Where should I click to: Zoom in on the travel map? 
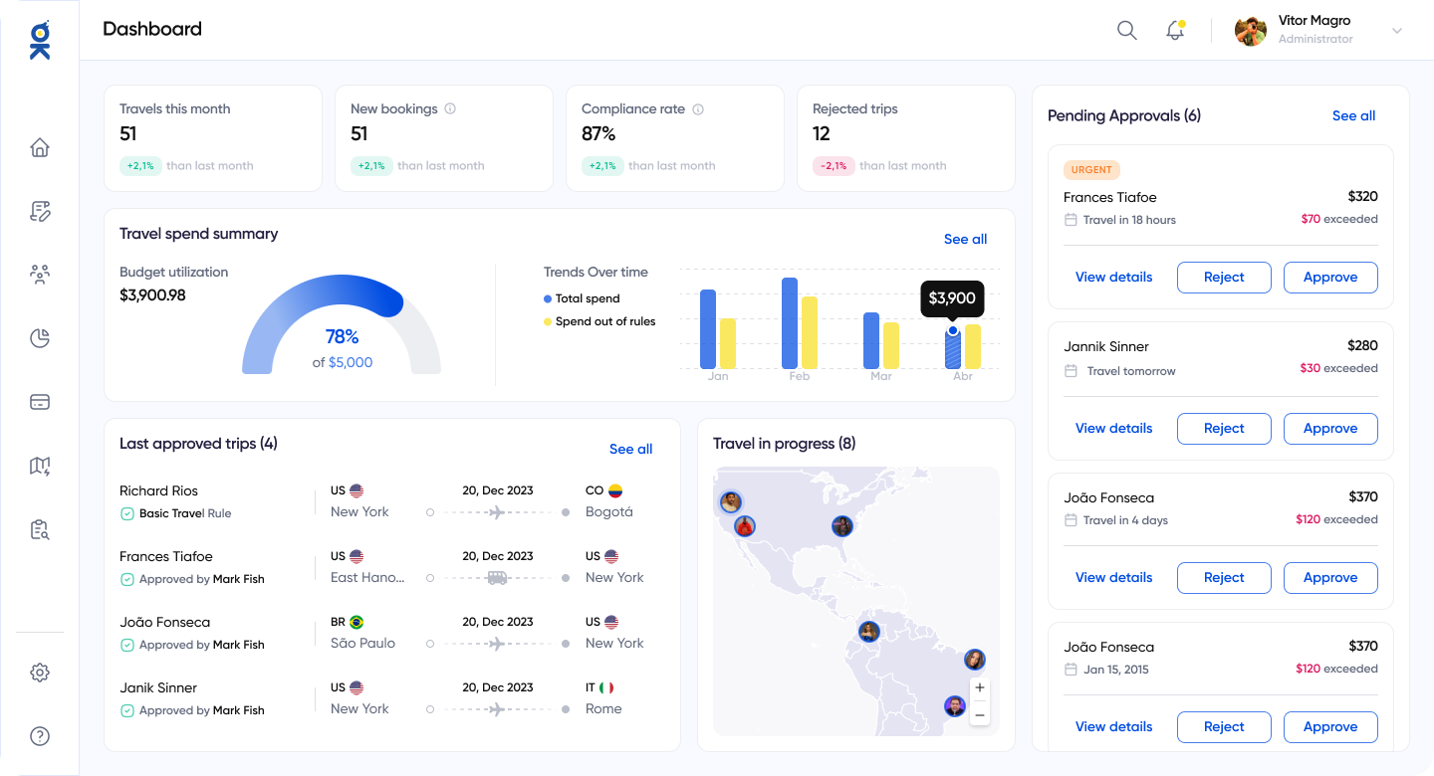[x=980, y=687]
